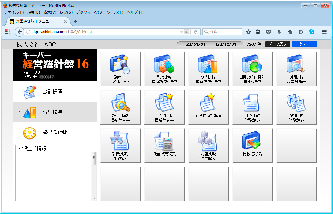Viewport: 333px width, 214px height.
Task: Open the ツール menu
Action: coord(115,12)
